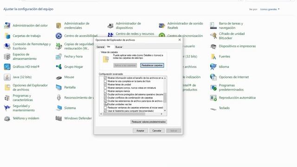The width and height of the screenshot is (297, 167).
Task: Open Opciones de Internet icon
Action: click(x=213, y=77)
